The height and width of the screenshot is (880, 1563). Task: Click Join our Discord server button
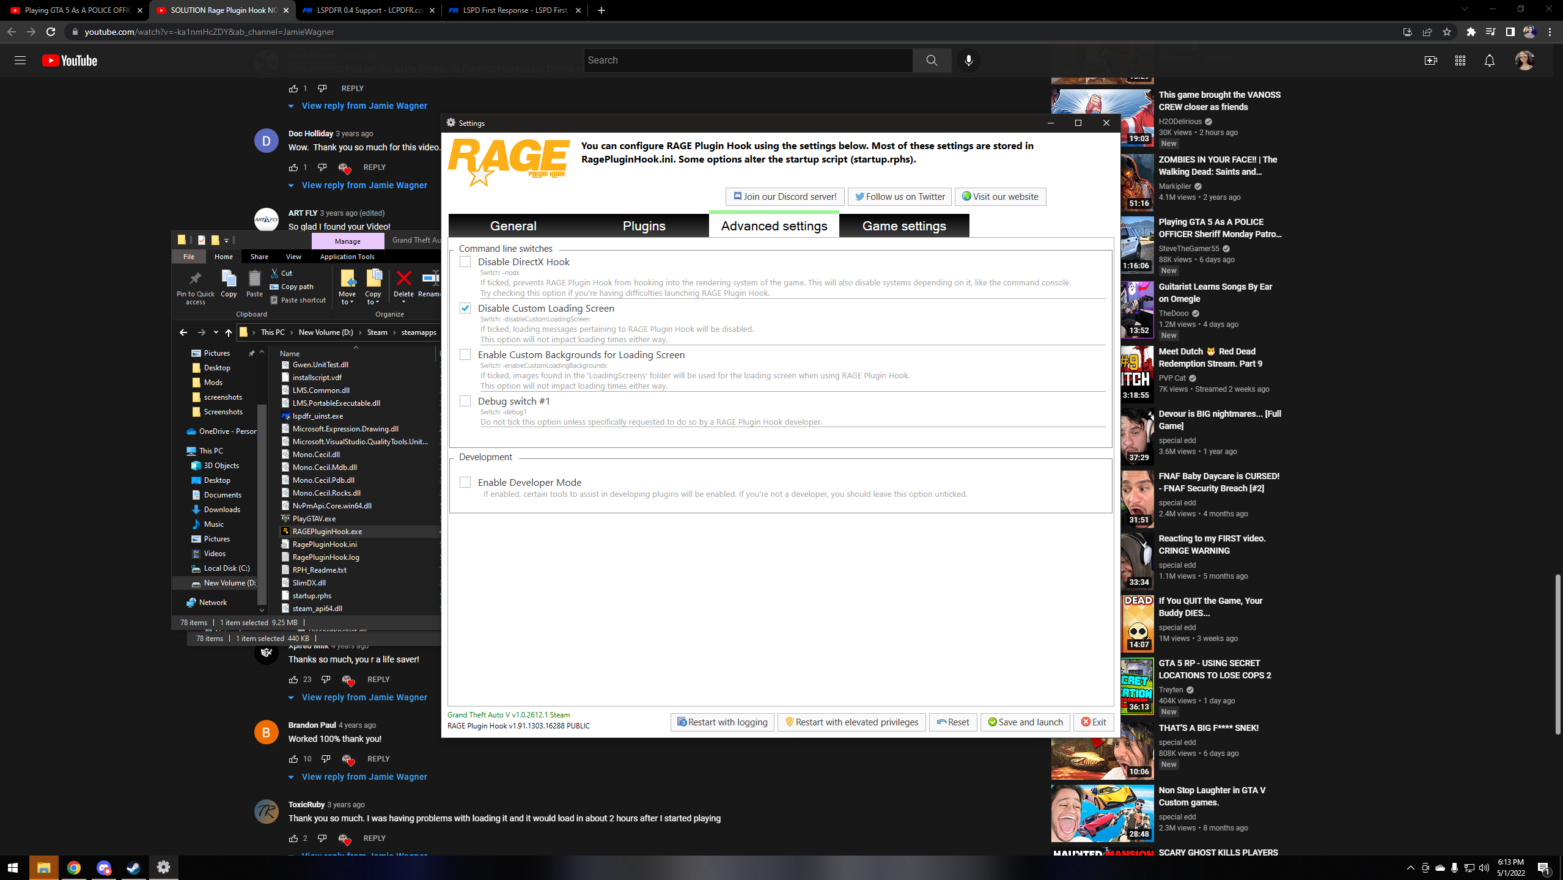click(784, 197)
